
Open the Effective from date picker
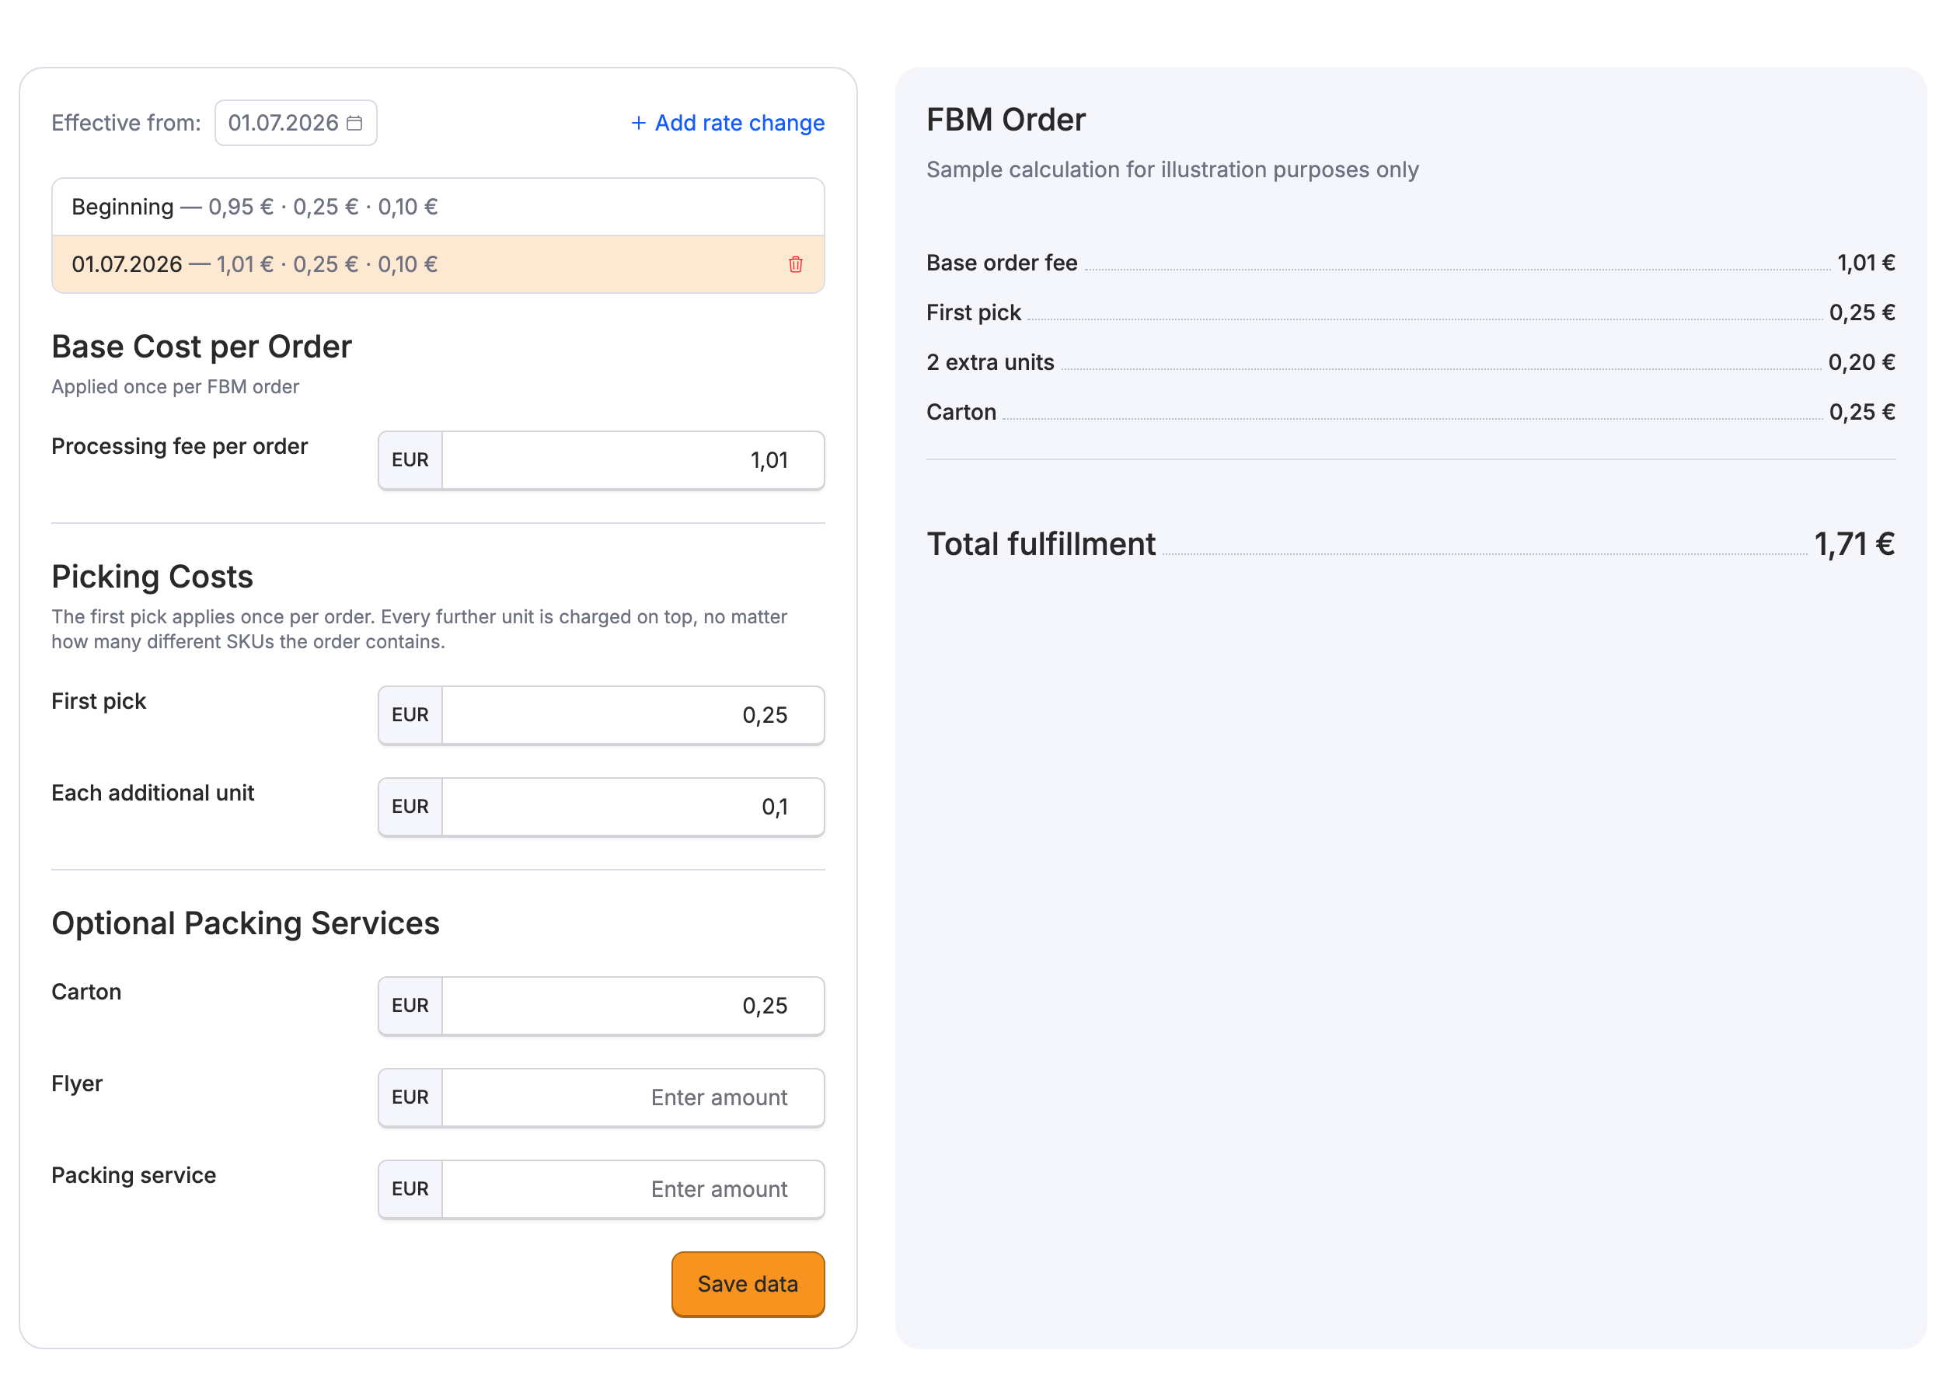(295, 123)
